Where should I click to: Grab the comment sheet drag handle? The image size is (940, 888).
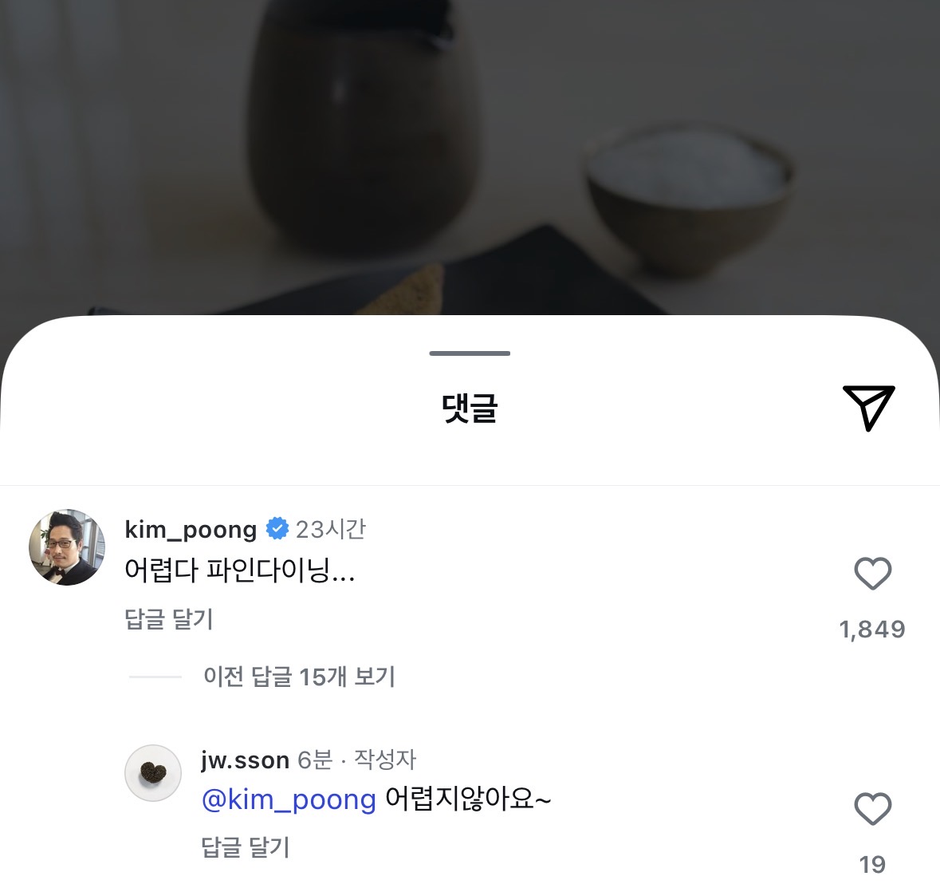click(x=470, y=353)
